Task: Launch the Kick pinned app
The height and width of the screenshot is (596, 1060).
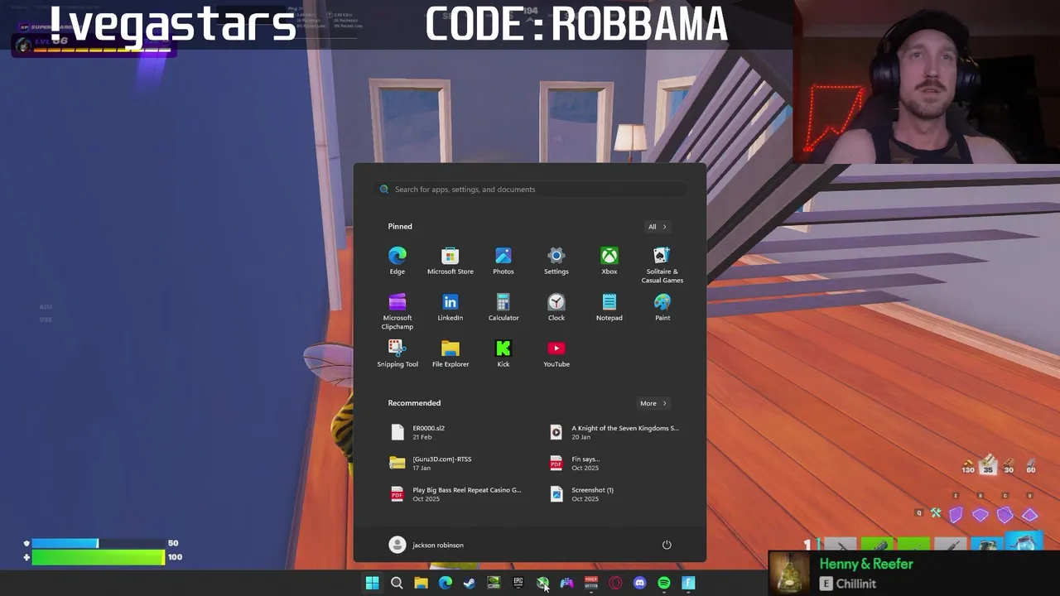Action: [x=503, y=353]
